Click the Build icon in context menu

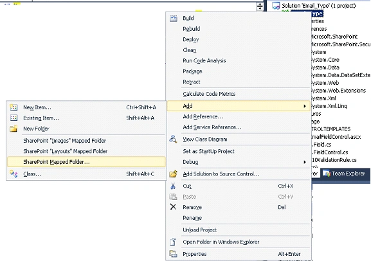click(174, 18)
